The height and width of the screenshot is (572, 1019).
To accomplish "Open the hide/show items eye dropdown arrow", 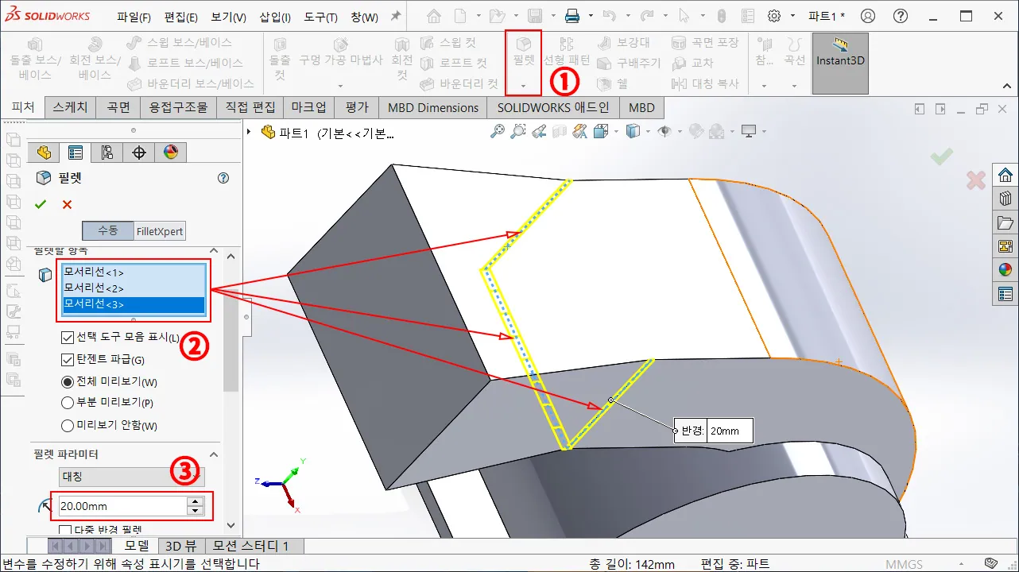I will [x=680, y=132].
